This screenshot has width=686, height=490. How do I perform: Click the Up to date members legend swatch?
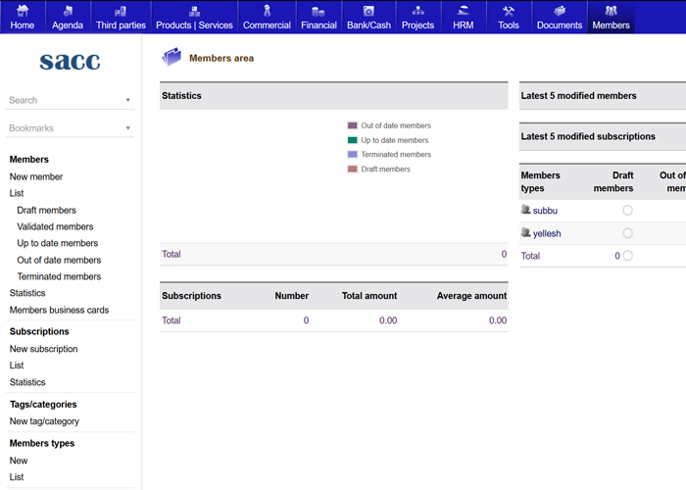click(x=353, y=140)
